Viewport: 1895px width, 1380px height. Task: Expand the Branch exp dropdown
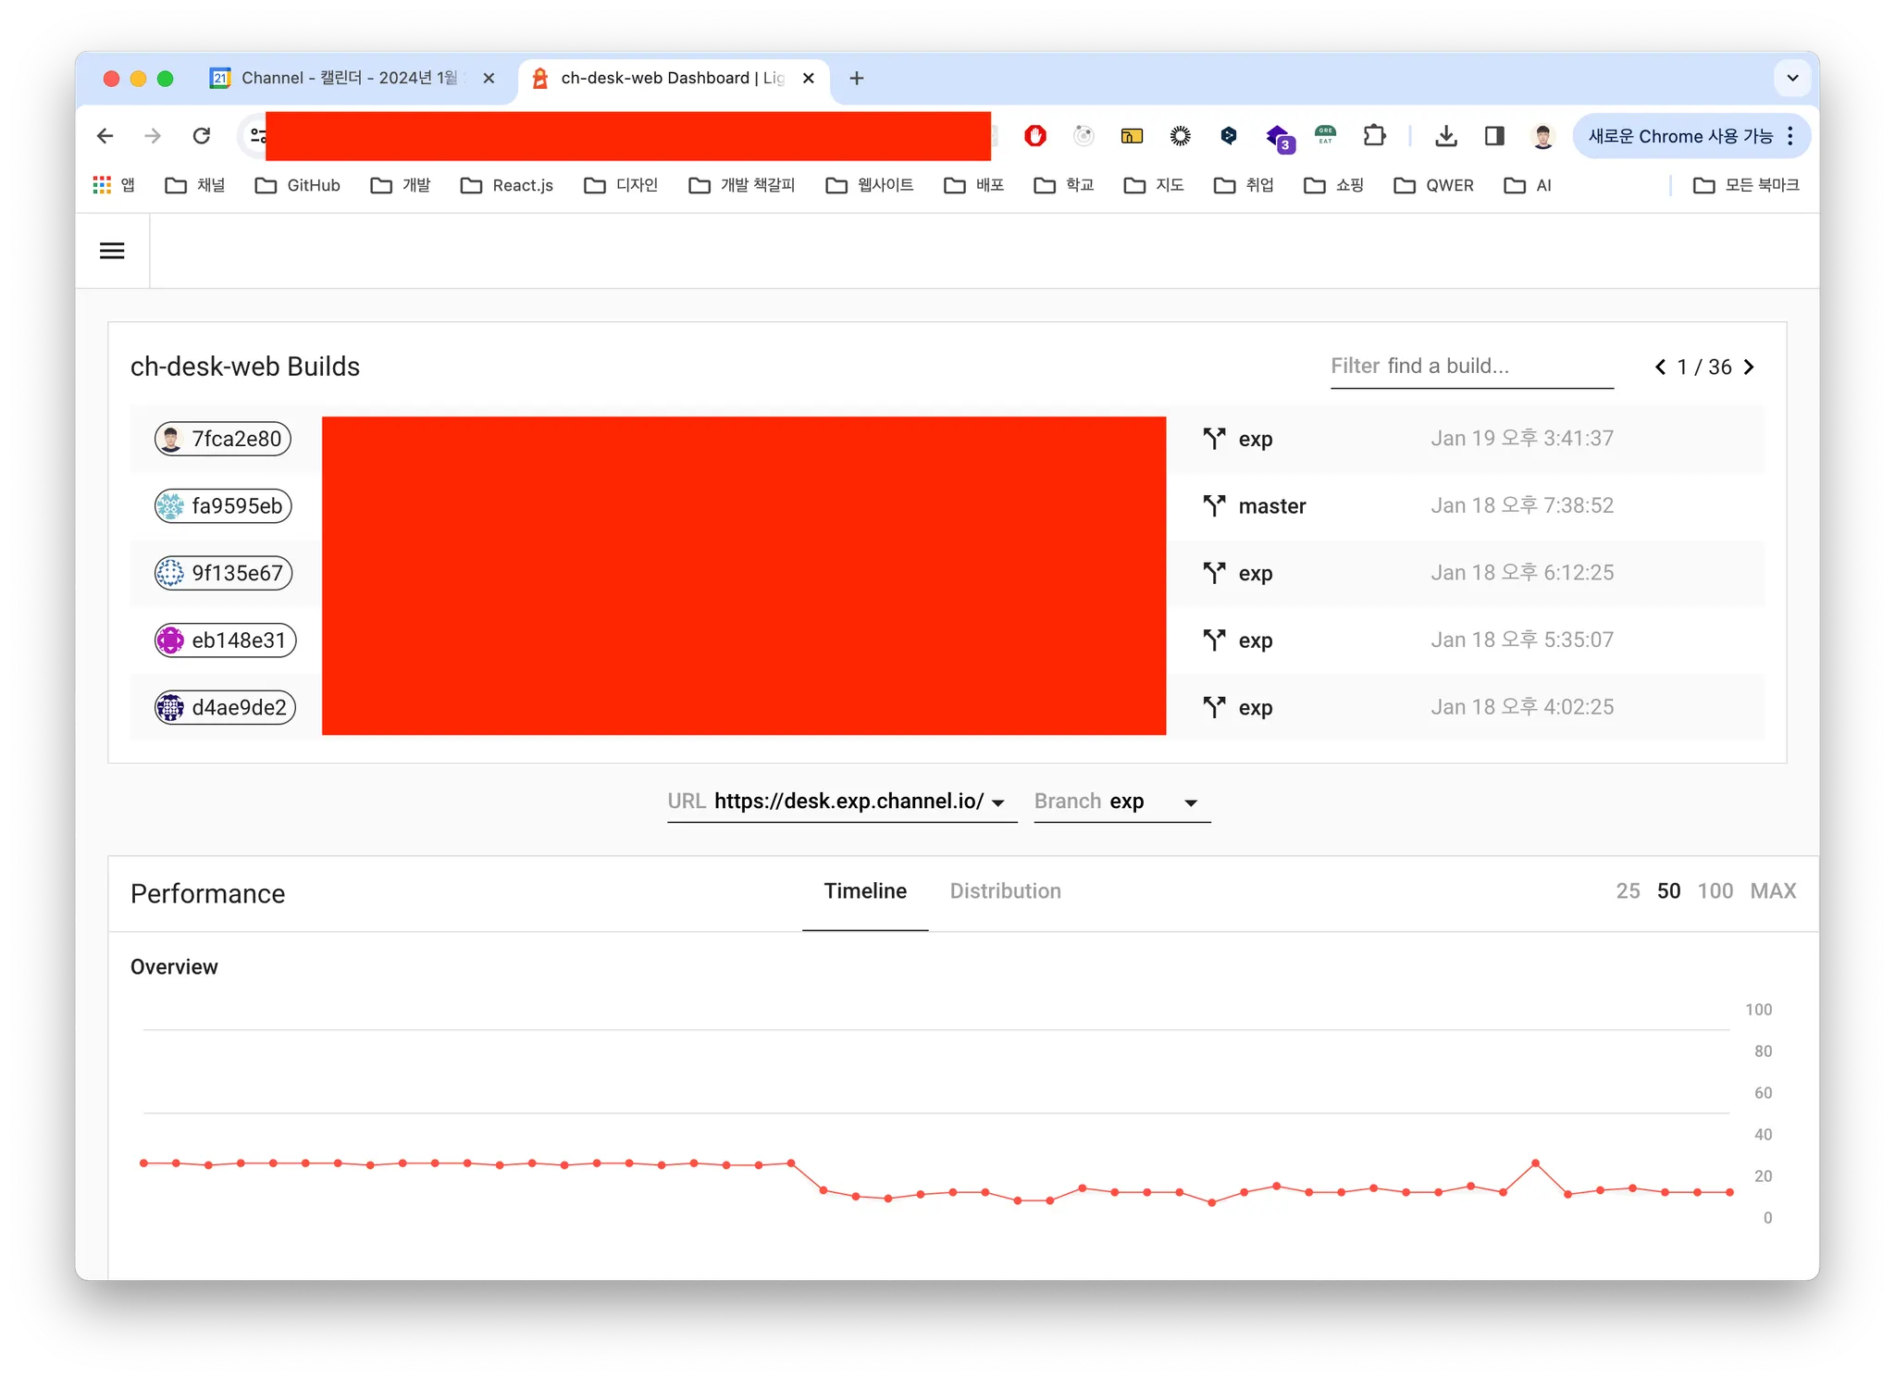tap(1191, 802)
